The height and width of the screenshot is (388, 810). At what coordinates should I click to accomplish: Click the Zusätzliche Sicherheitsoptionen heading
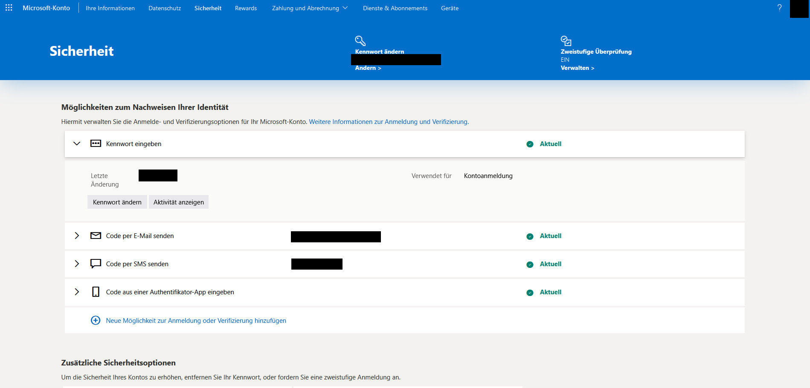[x=119, y=363]
